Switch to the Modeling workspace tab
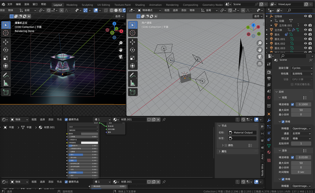Viewport: 315px width, 193px height. point(72,5)
